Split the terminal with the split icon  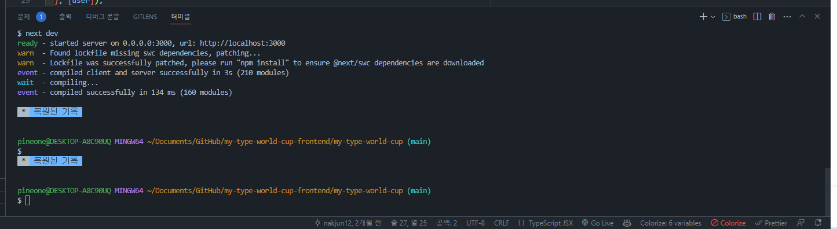point(757,17)
